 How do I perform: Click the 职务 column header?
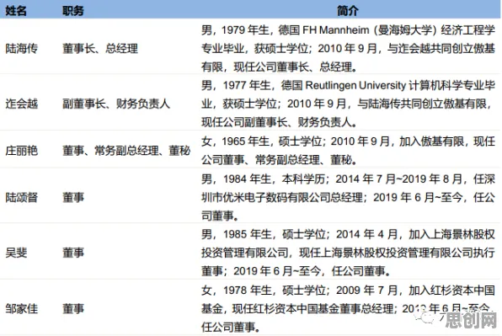[72, 11]
